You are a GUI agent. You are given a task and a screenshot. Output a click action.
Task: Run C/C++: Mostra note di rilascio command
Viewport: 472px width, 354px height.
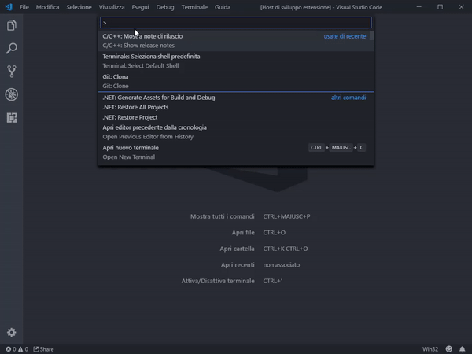236,41
